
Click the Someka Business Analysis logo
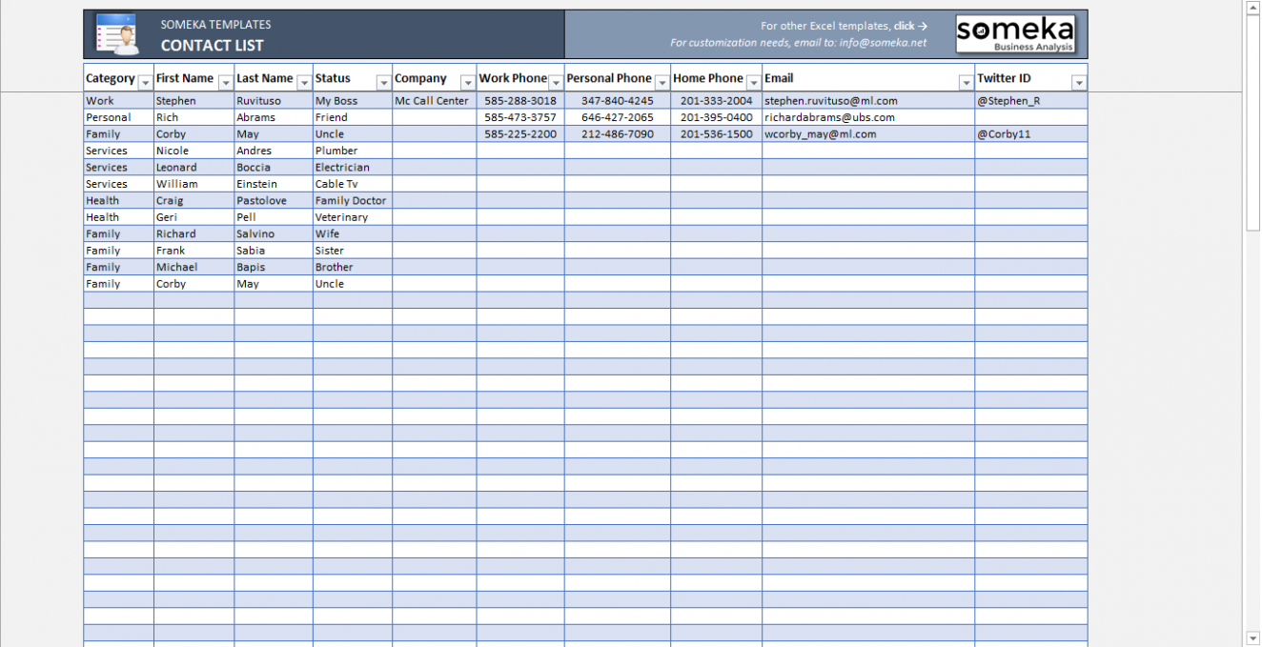pyautogui.click(x=1015, y=34)
